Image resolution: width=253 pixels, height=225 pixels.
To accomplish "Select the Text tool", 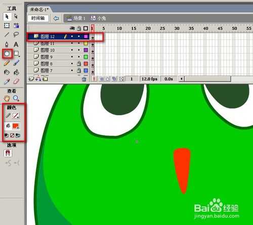I will [16, 44].
